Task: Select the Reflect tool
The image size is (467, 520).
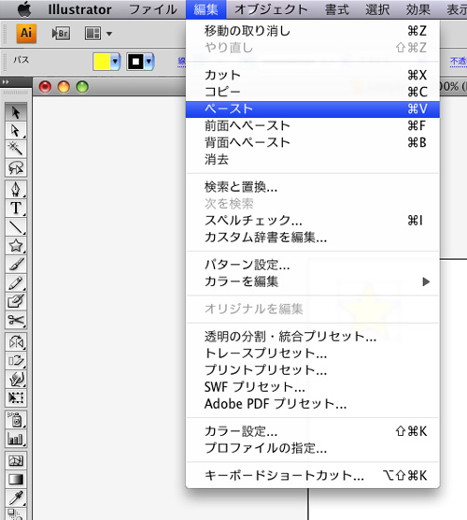Action: [16, 341]
